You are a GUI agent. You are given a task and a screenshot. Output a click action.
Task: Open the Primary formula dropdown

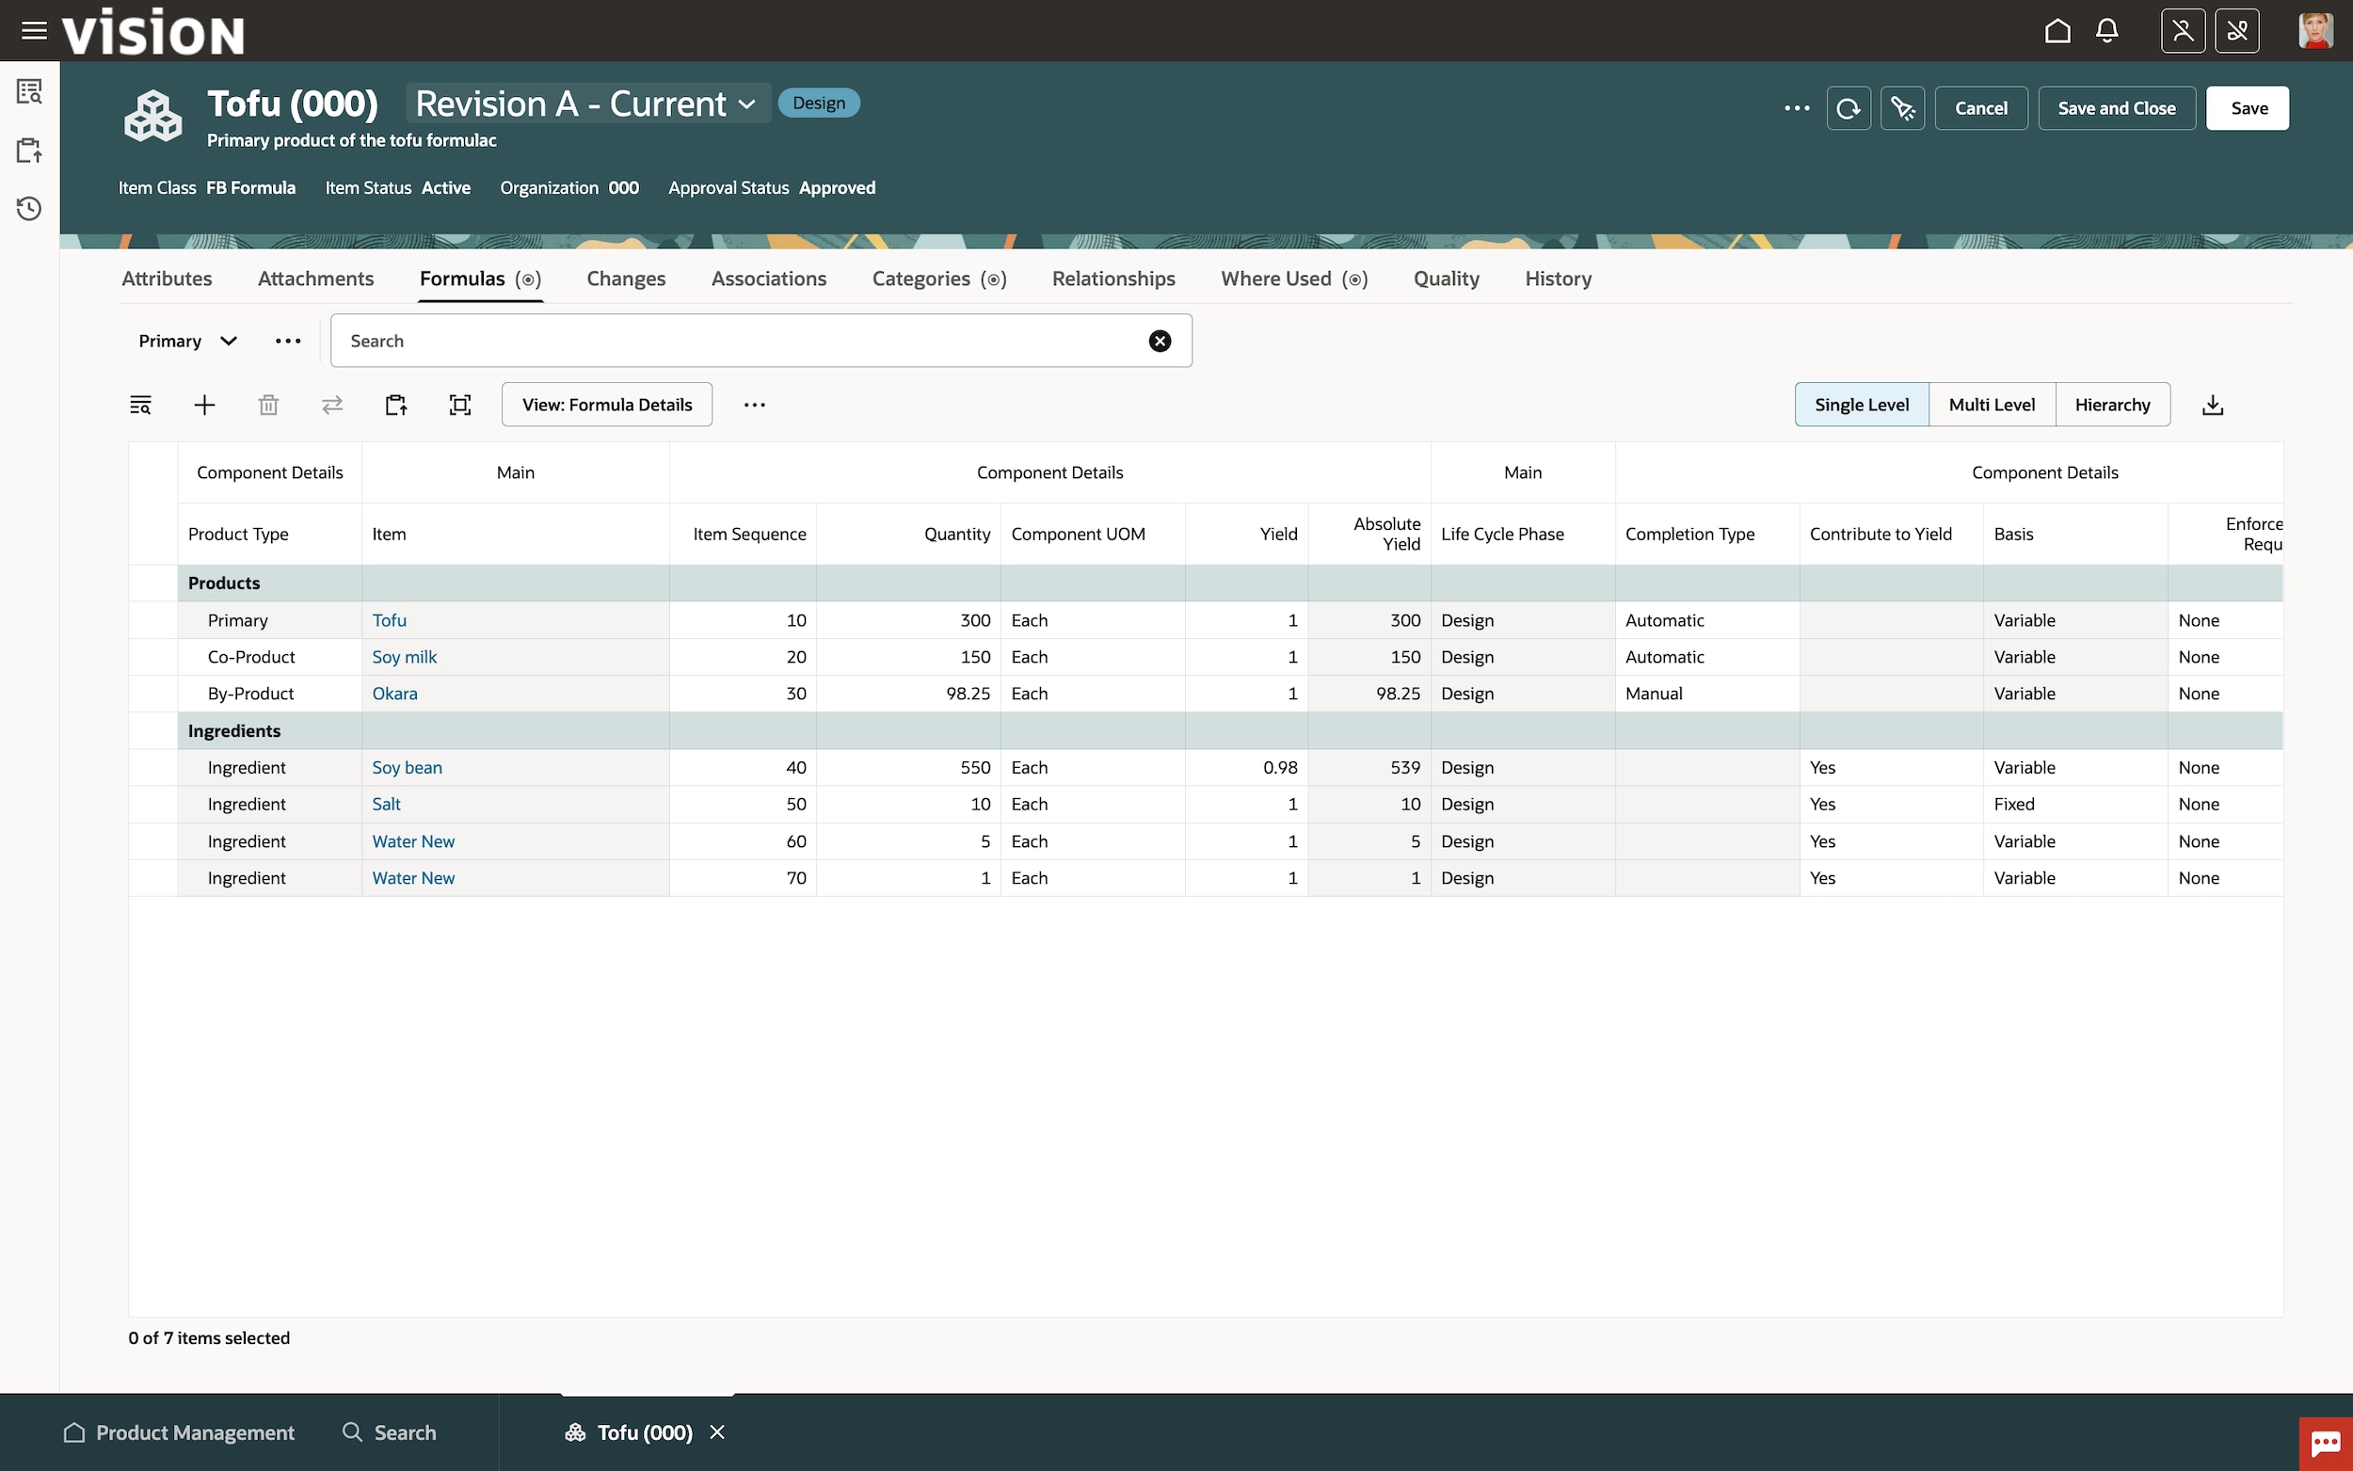coord(186,341)
